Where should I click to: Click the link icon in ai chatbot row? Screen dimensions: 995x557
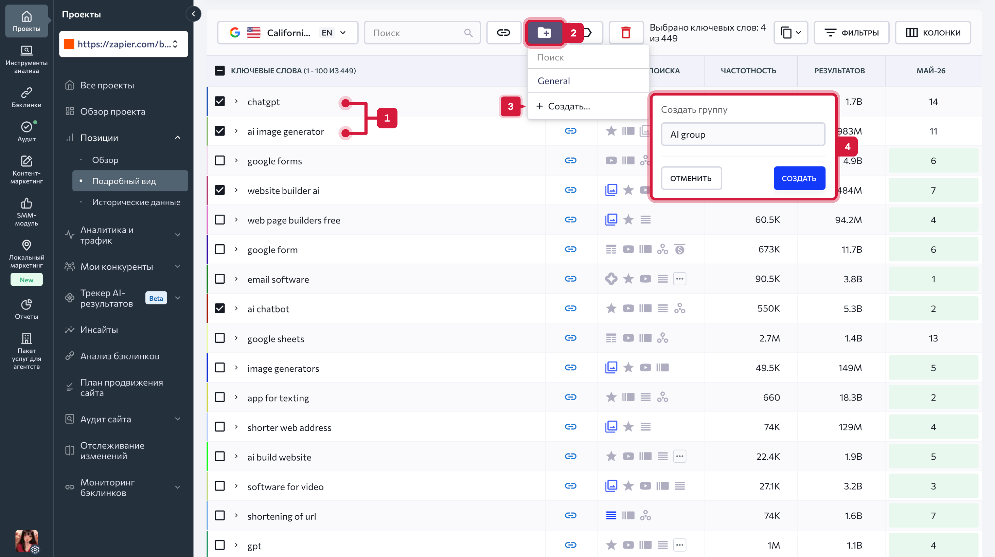[571, 308]
